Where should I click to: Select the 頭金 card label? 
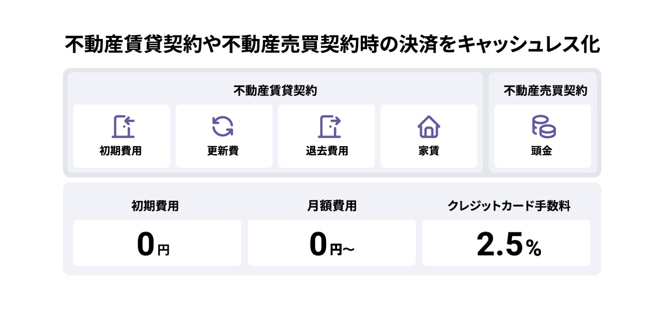(541, 151)
